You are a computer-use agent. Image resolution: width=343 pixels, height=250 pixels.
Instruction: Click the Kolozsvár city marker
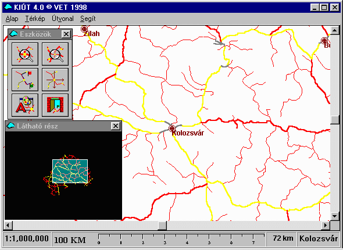pos(172,128)
